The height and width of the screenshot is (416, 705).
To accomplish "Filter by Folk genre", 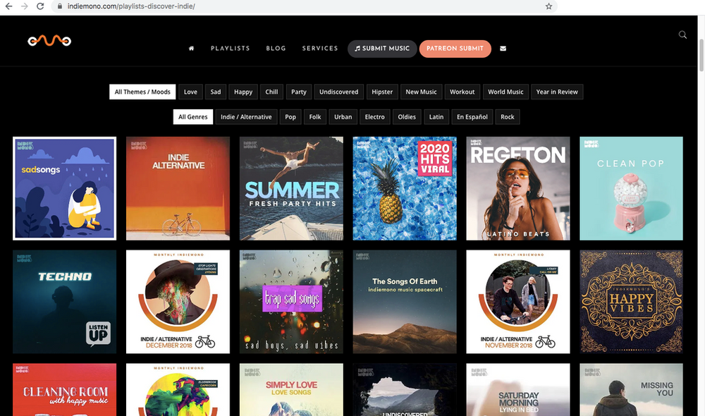I will [315, 117].
